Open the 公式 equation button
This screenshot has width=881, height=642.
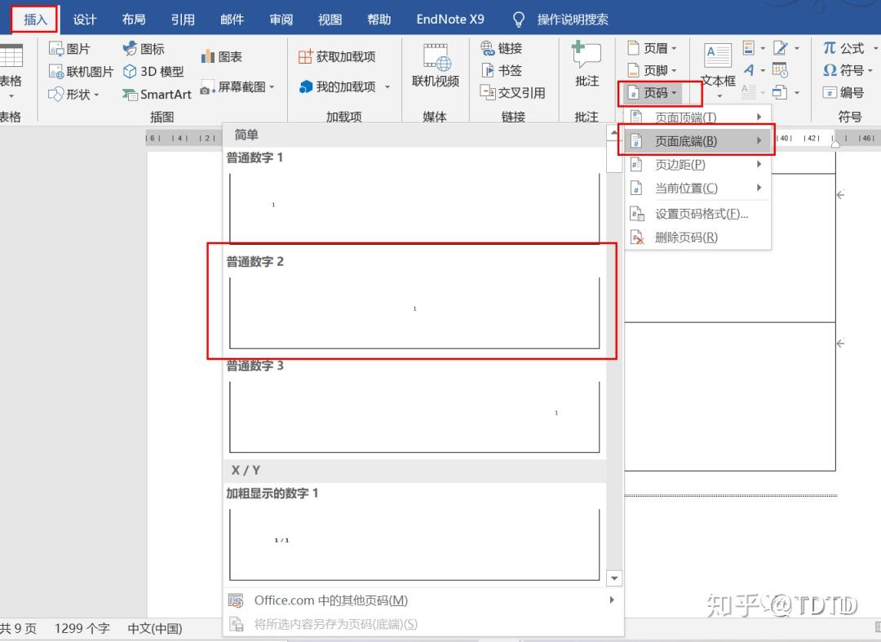coord(850,48)
